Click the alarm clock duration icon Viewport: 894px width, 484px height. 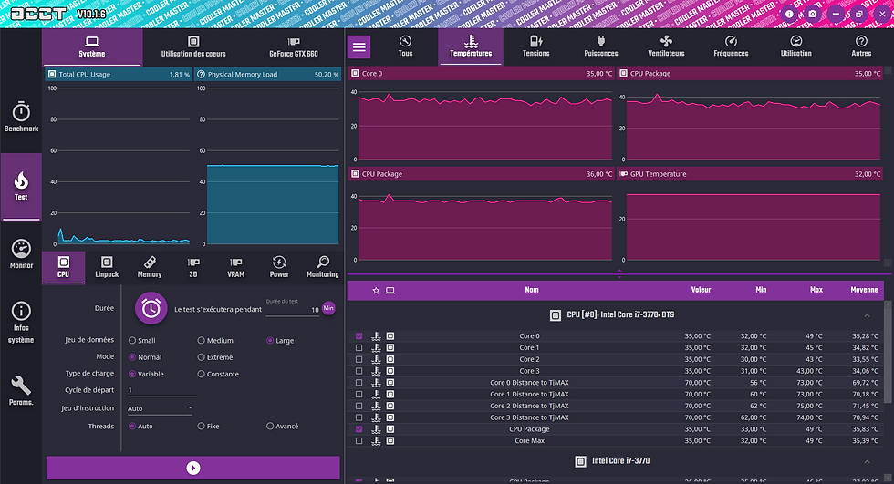151,309
